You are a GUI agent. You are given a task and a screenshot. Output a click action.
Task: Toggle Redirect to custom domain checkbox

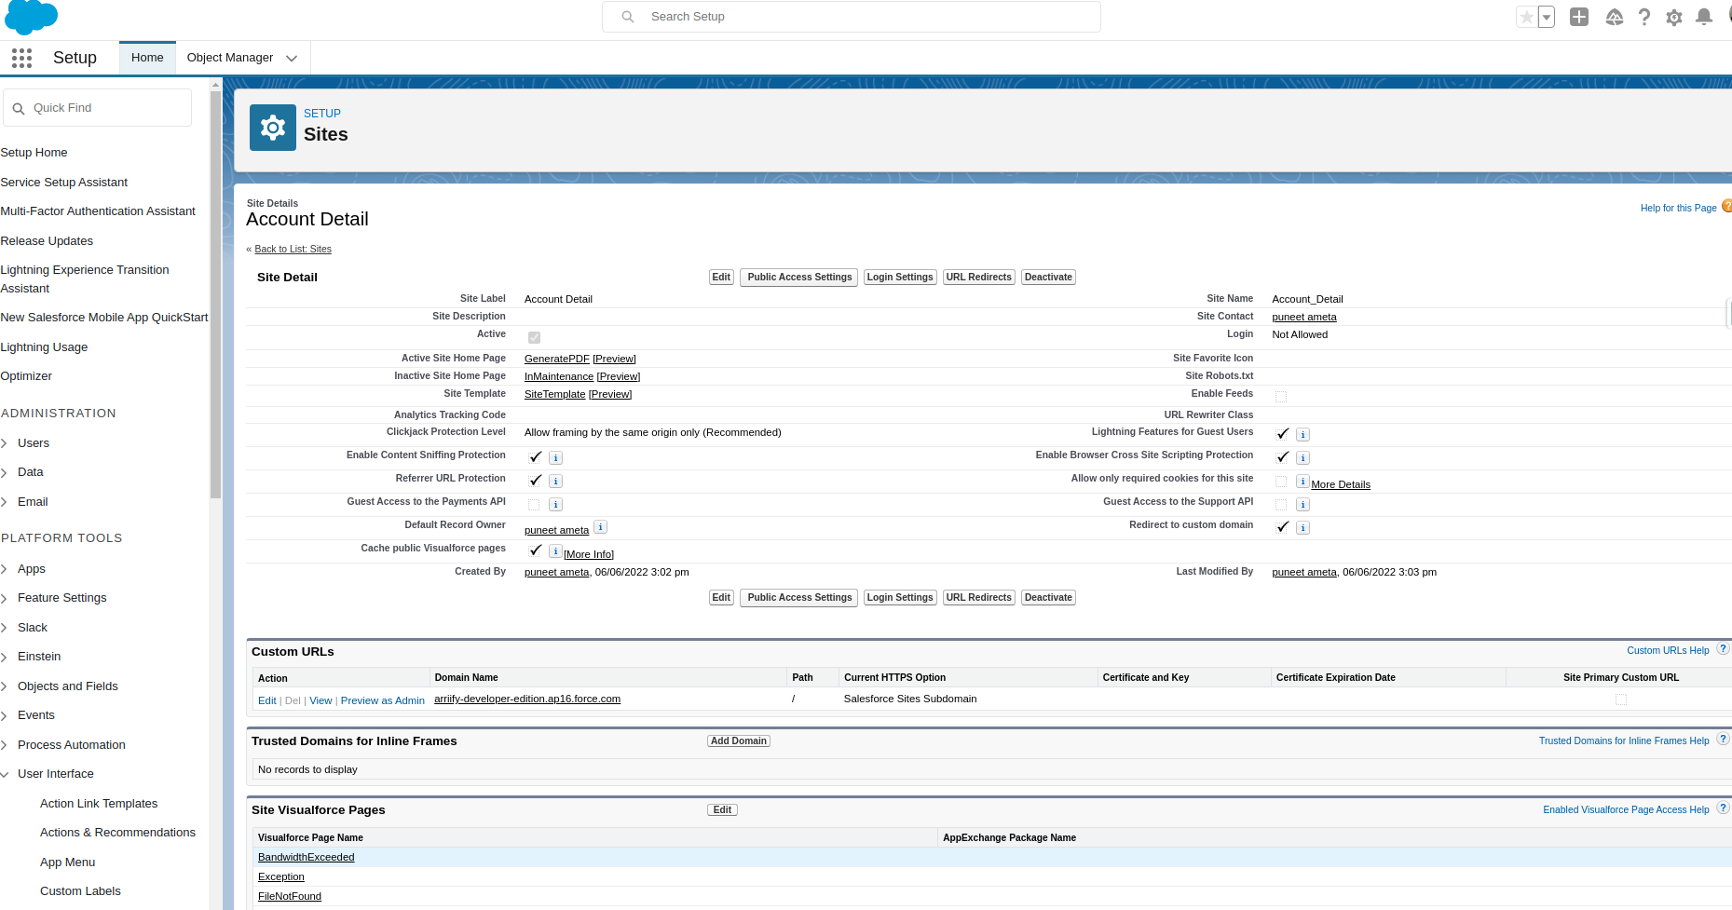click(x=1283, y=527)
